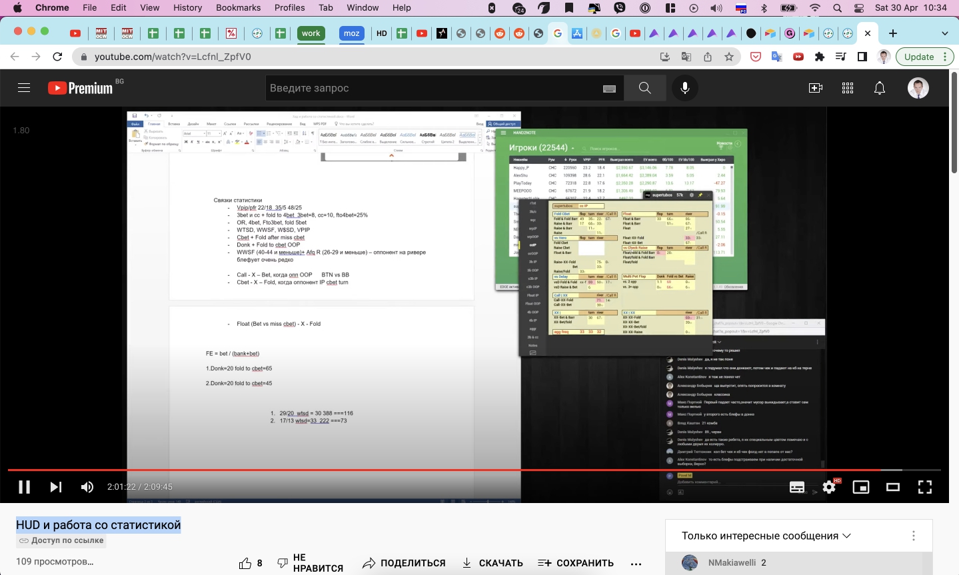
Task: Open the Apple menu
Action: 17,8
